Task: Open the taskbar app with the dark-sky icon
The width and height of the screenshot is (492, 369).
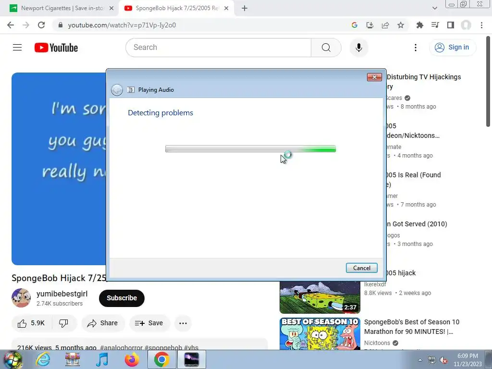Action: [191, 359]
